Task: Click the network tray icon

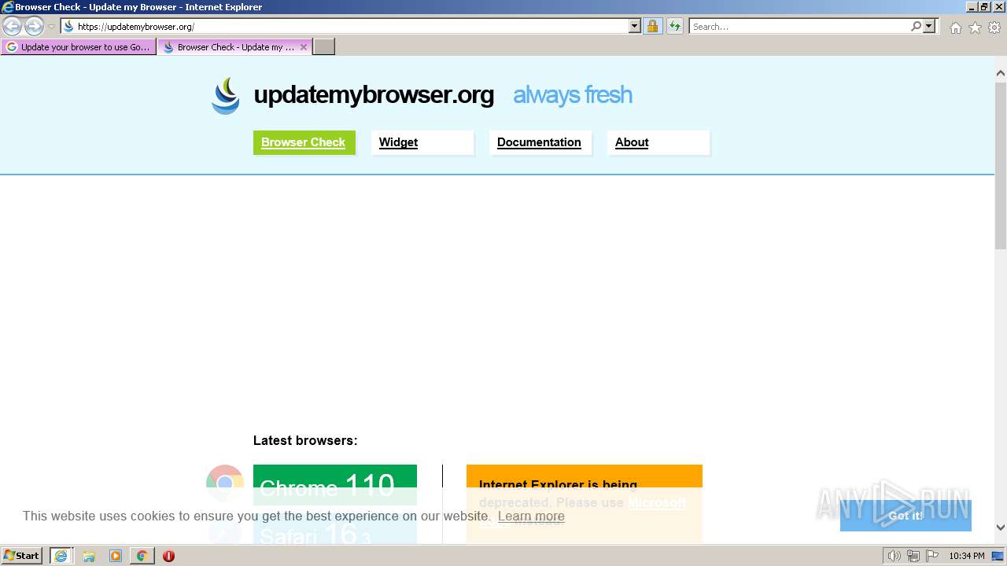Action: coord(913,556)
